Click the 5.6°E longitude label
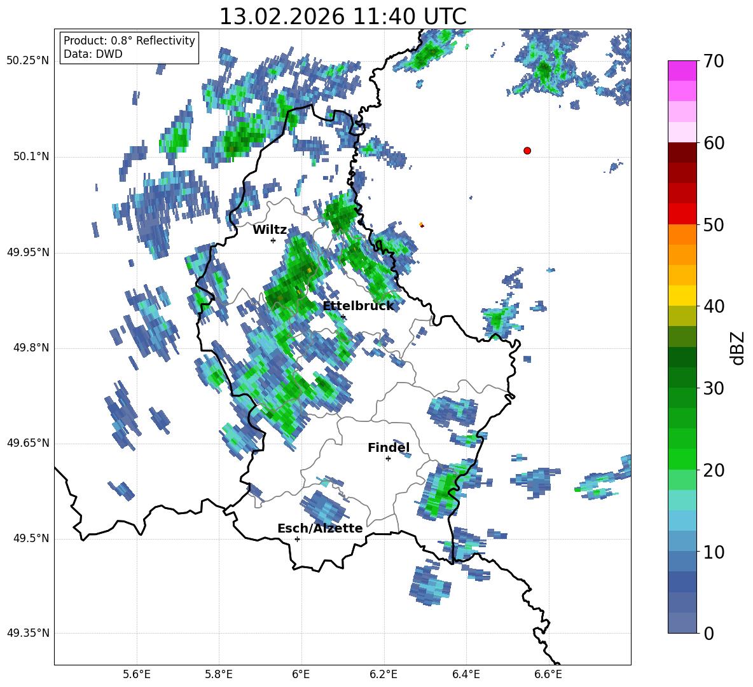753x687 pixels. pyautogui.click(x=137, y=674)
